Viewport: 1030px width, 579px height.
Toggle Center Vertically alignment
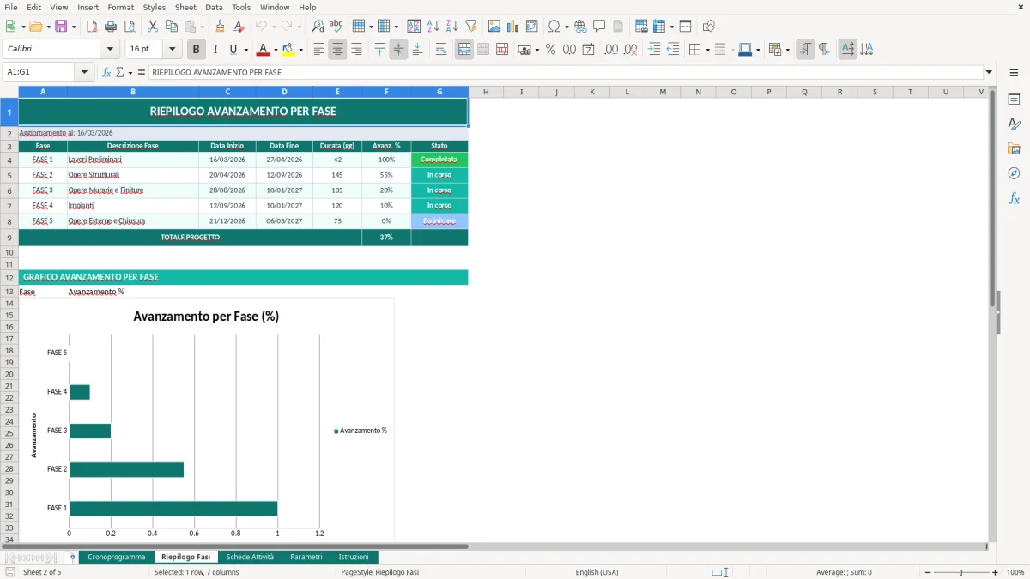pyautogui.click(x=398, y=50)
